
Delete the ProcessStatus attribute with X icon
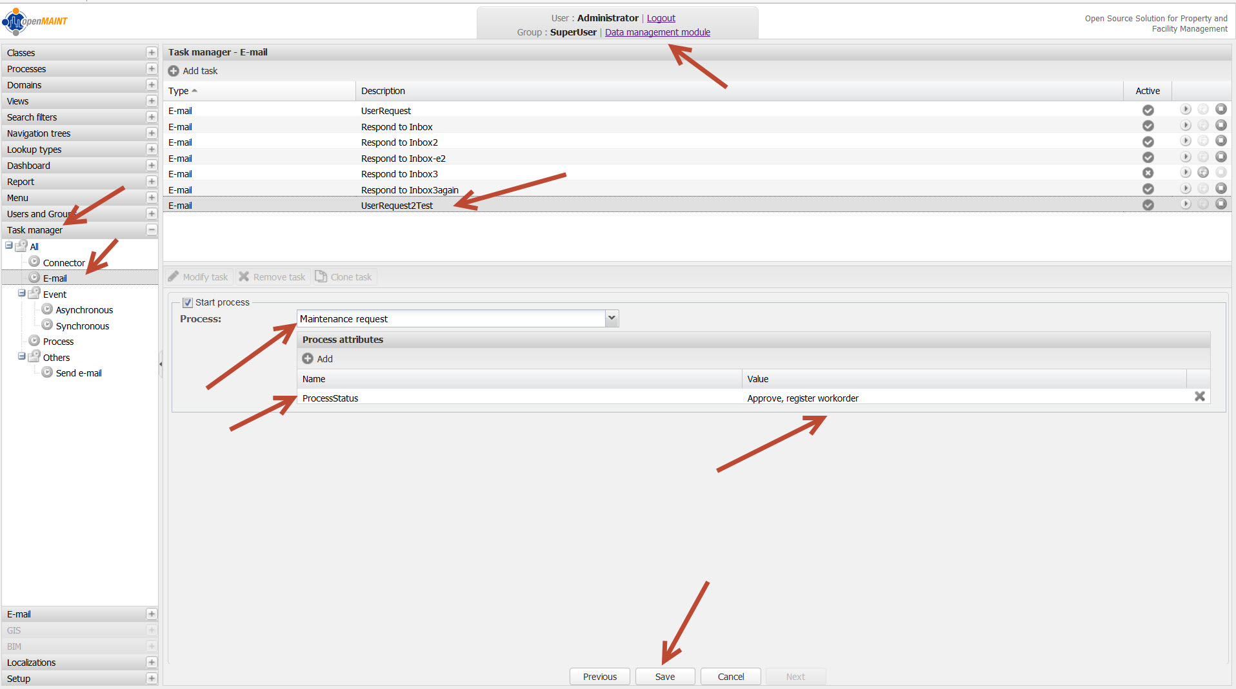click(1199, 397)
